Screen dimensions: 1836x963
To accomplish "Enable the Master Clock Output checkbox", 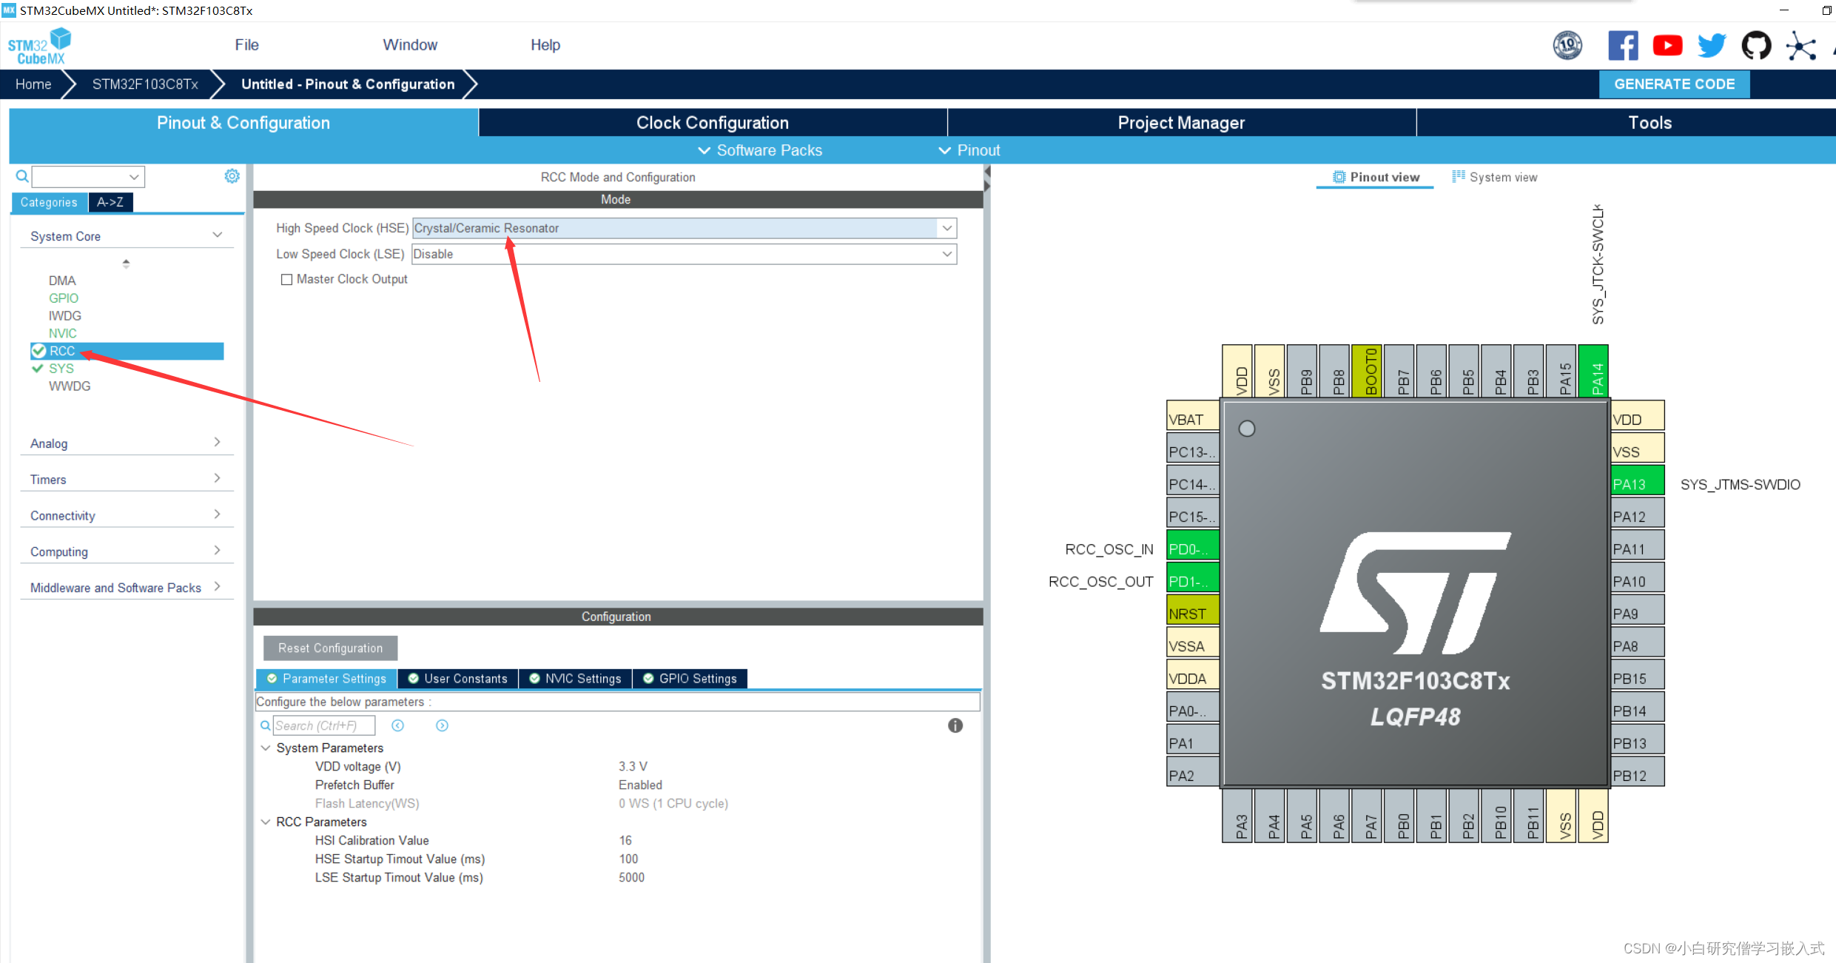I will coord(286,280).
